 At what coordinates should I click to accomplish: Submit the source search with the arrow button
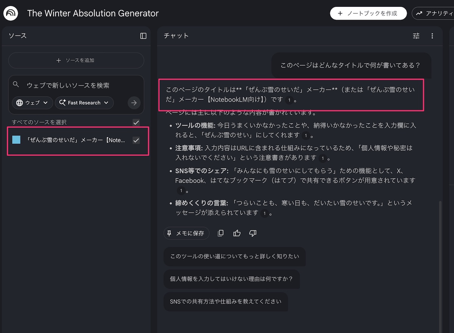pos(134,103)
